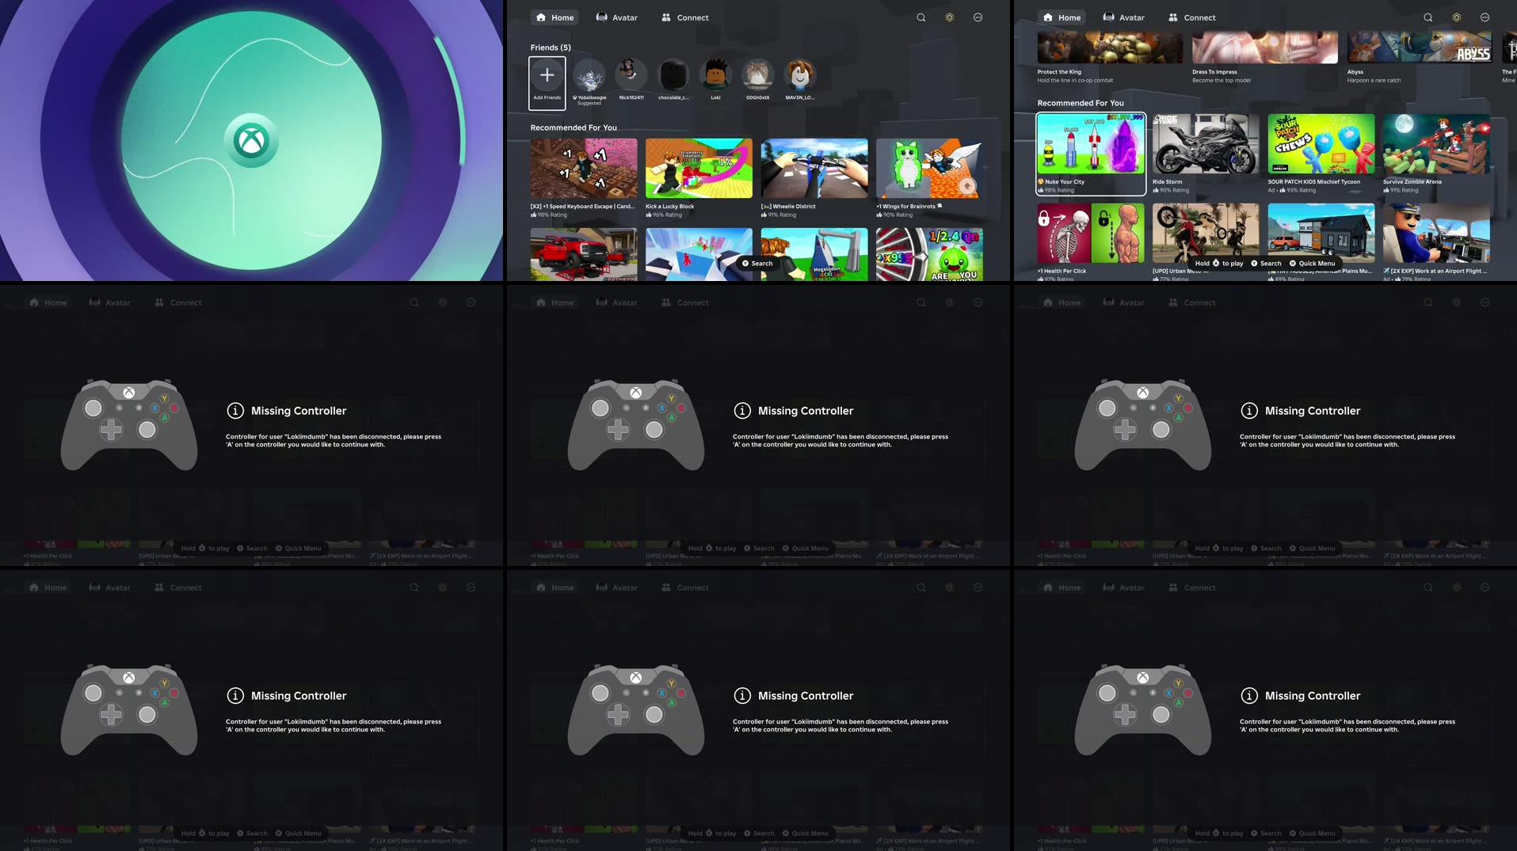Click the Become the top model subtitle

pos(1221,80)
